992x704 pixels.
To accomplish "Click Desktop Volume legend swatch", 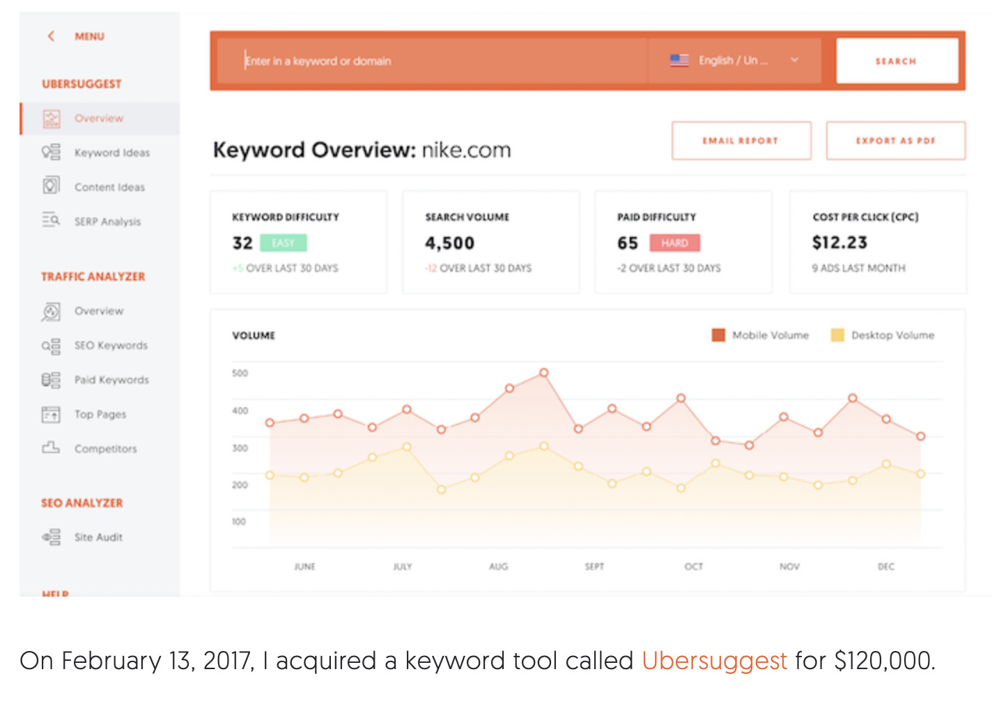I will [x=837, y=335].
